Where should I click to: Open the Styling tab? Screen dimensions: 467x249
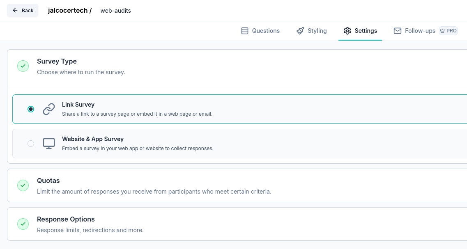[x=316, y=31]
